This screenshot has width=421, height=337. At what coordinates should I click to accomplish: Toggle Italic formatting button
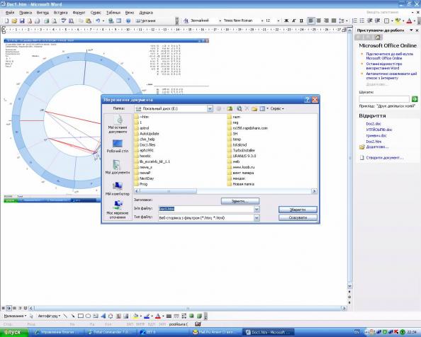(293, 21)
